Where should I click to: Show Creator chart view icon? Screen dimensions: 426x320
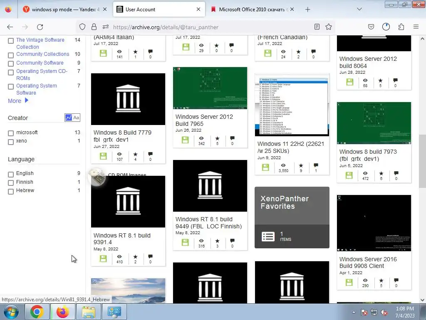pos(69,117)
